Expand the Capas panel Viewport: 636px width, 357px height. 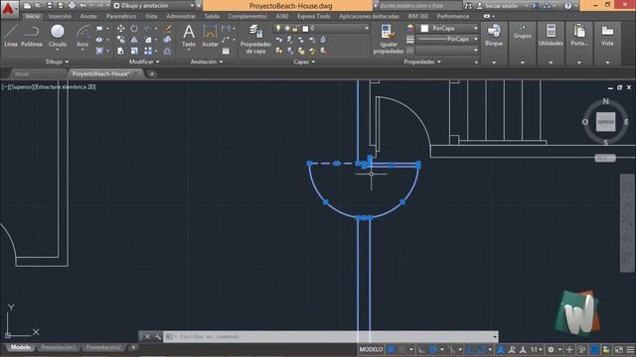(x=304, y=61)
